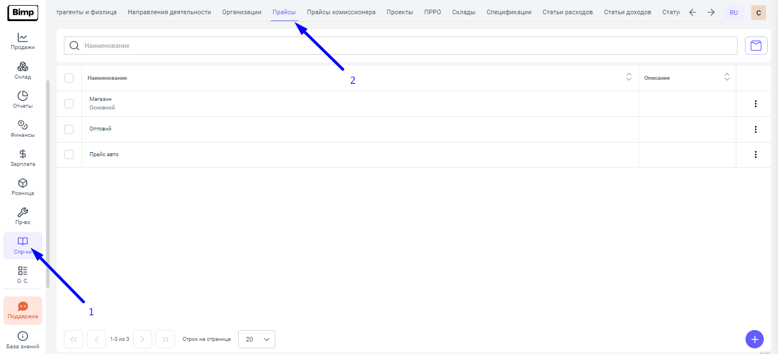The width and height of the screenshot is (778, 354).
Task: Switch to the Организации tab
Action: point(242,12)
